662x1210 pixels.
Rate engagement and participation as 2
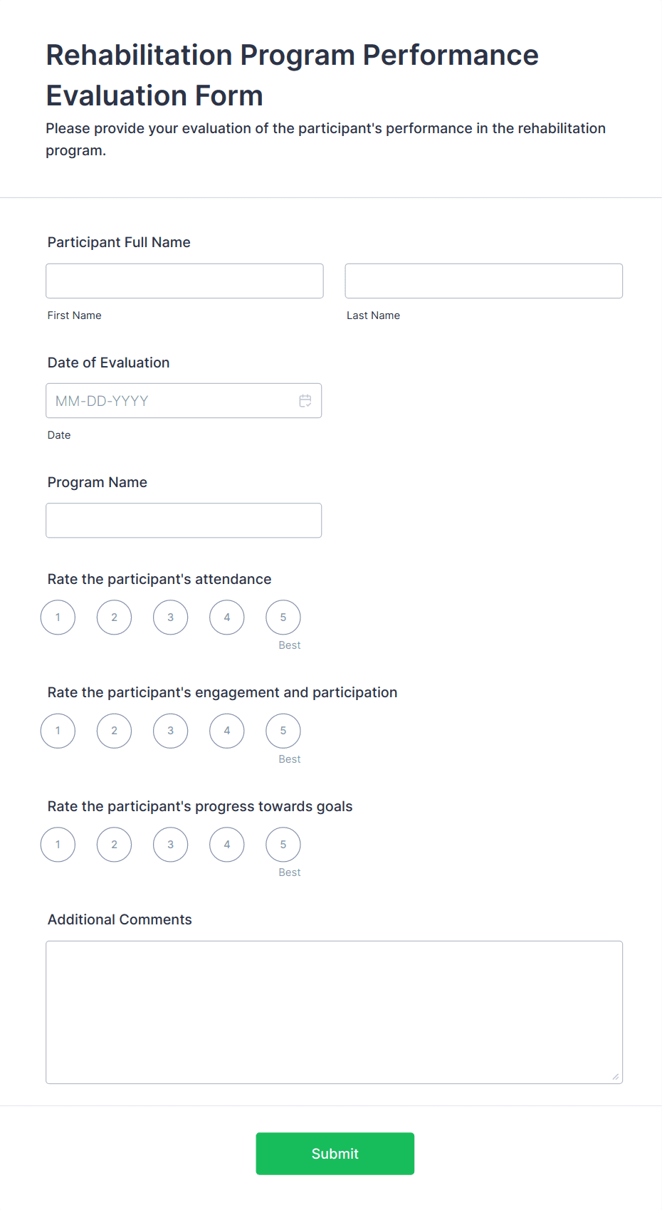pos(114,730)
